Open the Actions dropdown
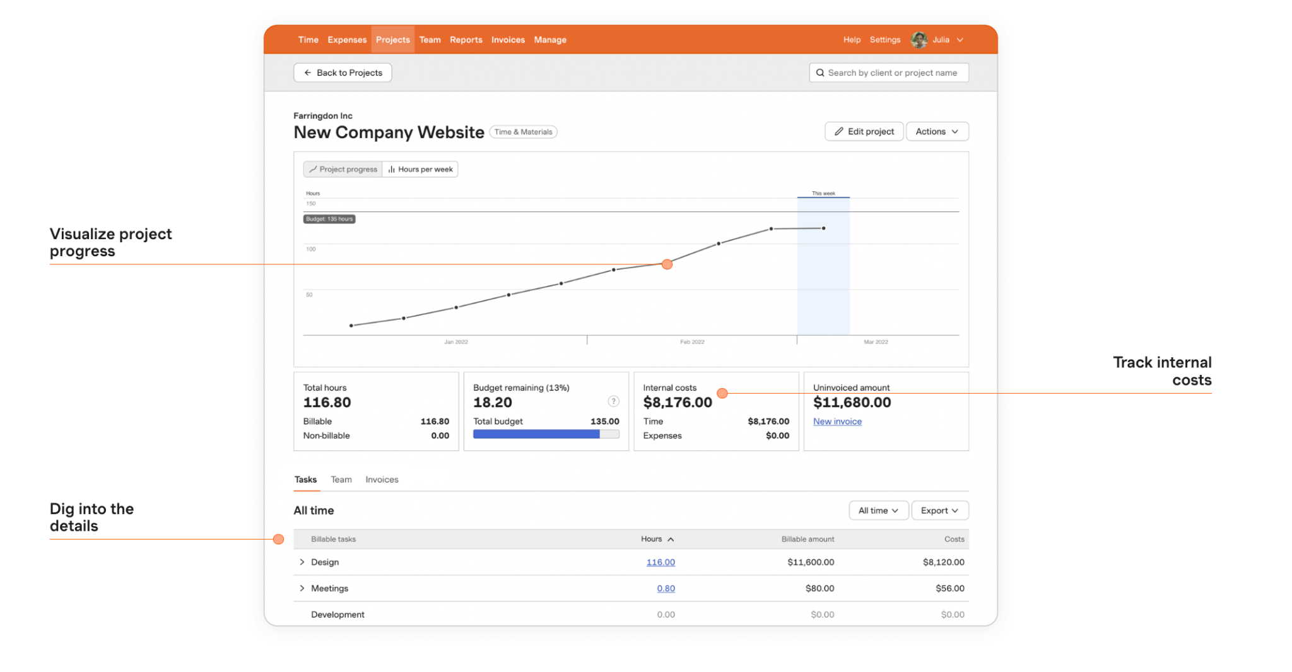 point(937,131)
